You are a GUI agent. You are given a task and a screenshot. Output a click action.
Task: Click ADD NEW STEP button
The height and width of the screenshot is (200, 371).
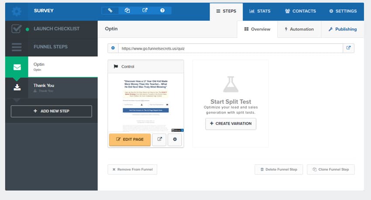(x=52, y=111)
